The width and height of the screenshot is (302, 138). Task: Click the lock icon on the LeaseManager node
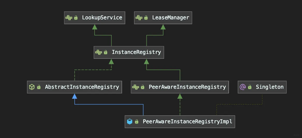coord(146,18)
